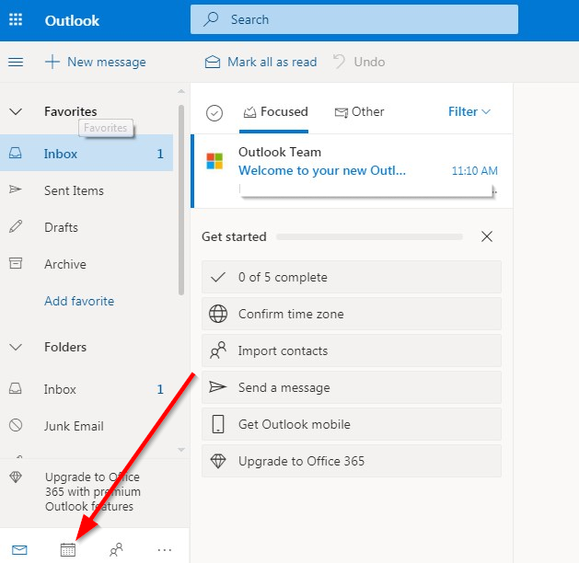Close the Get started panel
This screenshot has width=579, height=563.
tap(487, 236)
